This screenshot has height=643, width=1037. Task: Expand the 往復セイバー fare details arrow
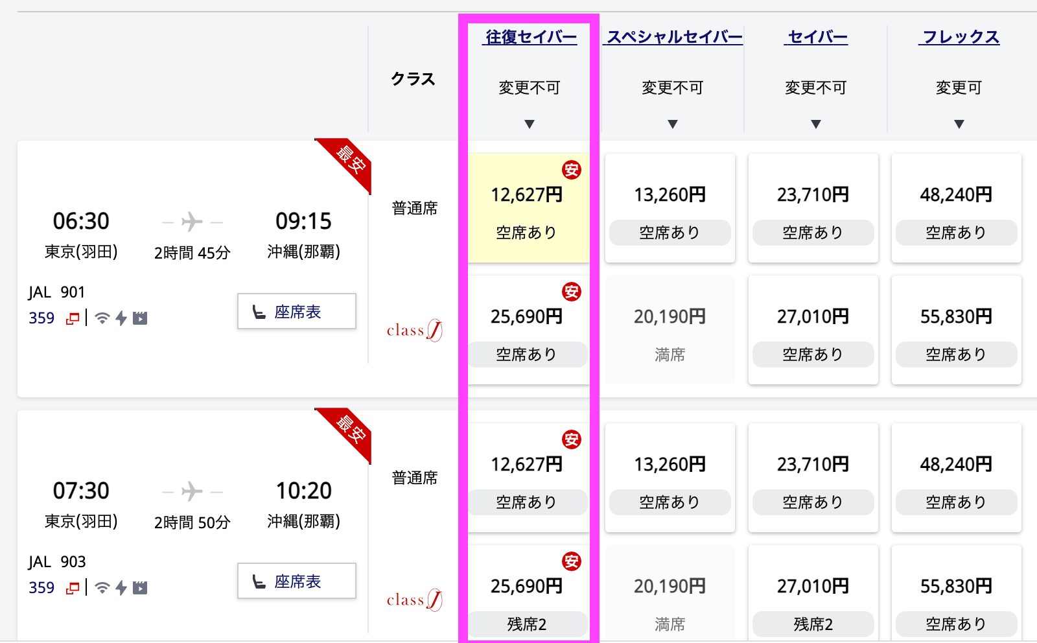[530, 124]
